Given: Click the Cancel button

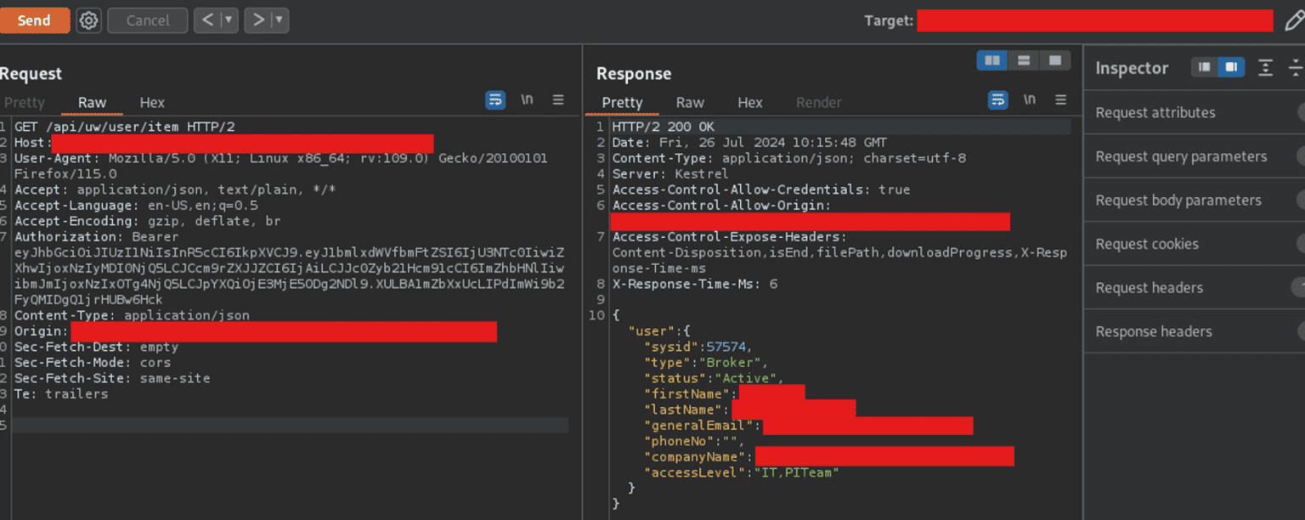Looking at the screenshot, I should click(147, 20).
